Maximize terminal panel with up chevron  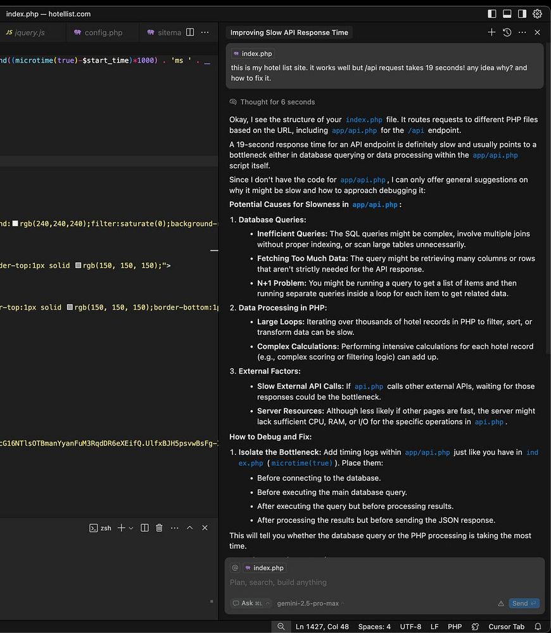189,528
